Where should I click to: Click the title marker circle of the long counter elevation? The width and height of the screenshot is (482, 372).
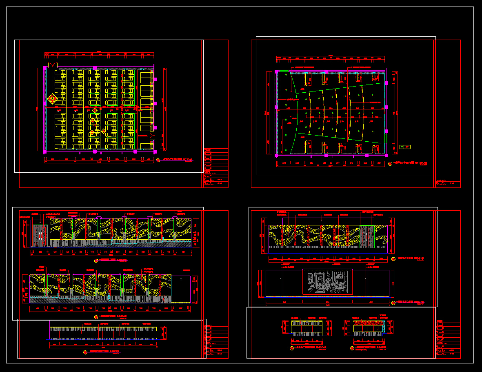[85, 352]
